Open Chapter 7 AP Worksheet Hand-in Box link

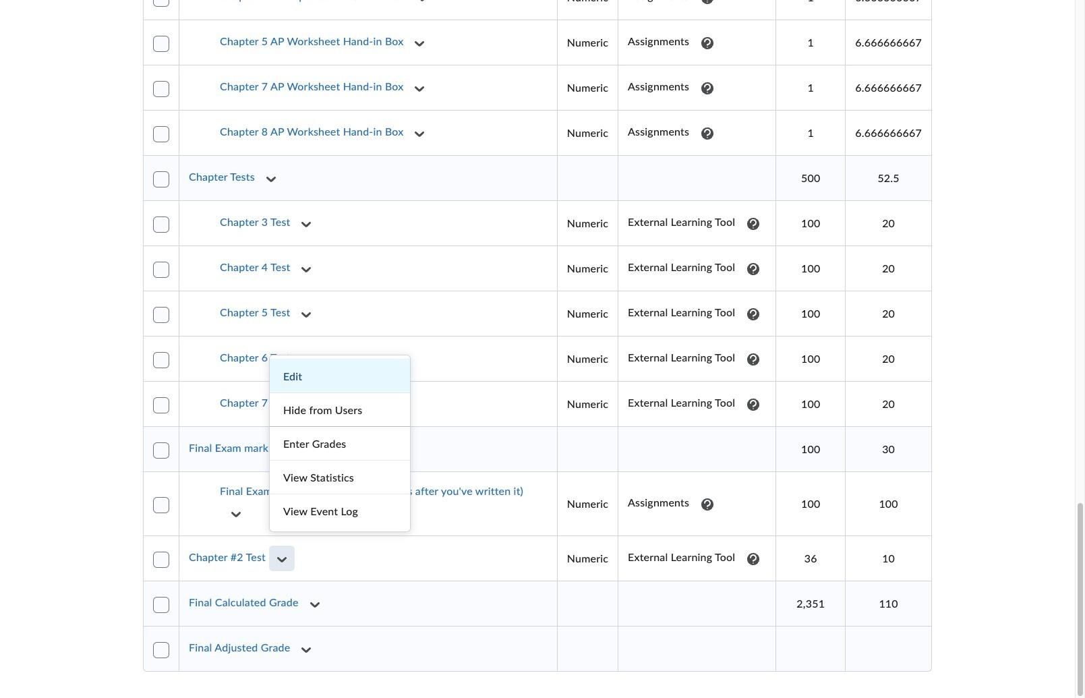coord(312,87)
